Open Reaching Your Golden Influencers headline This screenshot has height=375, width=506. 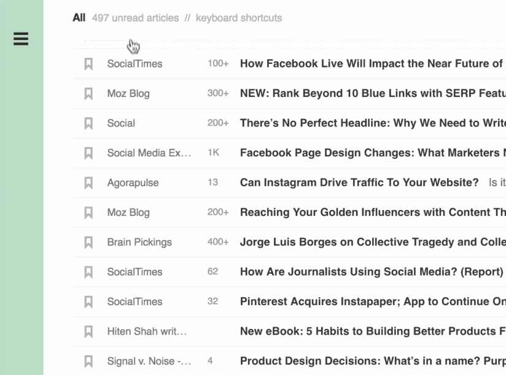(x=373, y=212)
